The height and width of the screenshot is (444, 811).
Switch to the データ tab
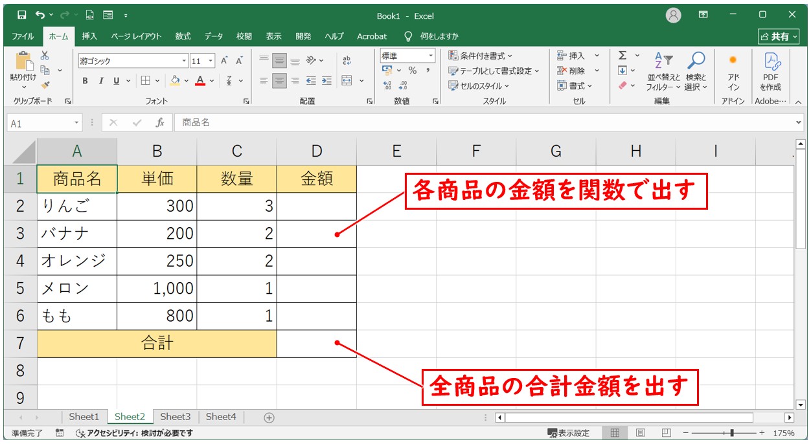pos(214,36)
